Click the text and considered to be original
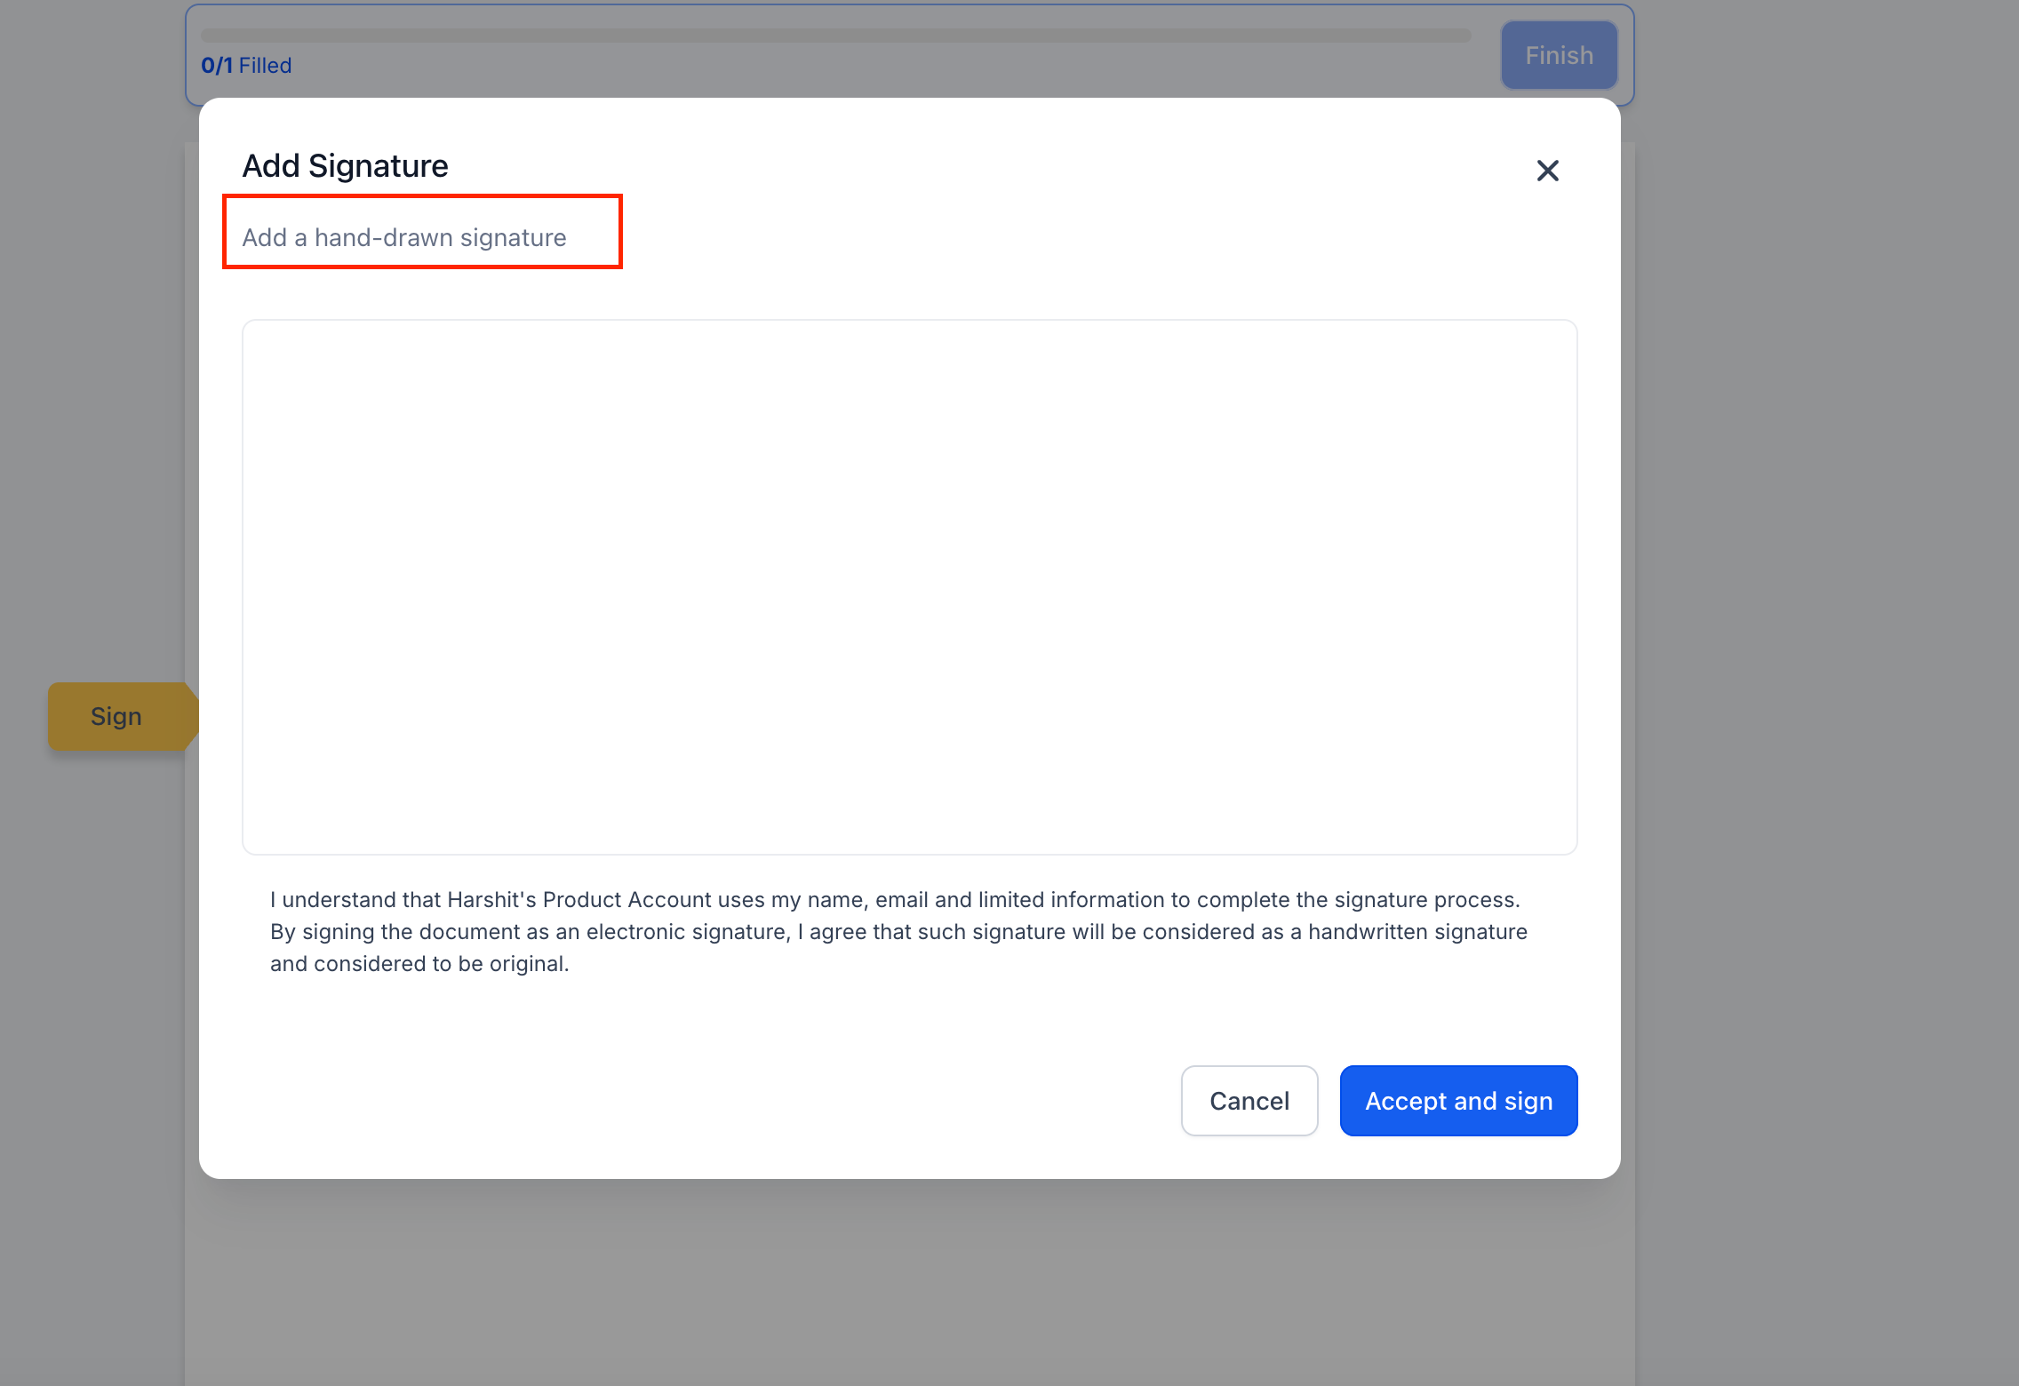 point(419,964)
